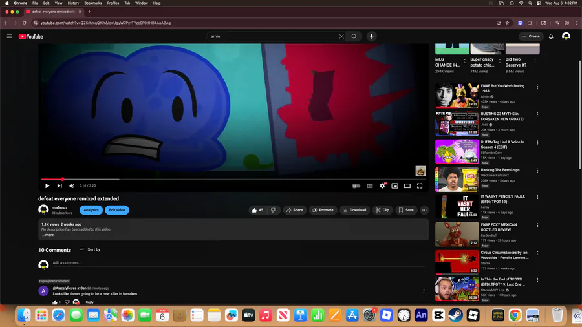Save video to playlist
The width and height of the screenshot is (582, 327).
(406, 210)
